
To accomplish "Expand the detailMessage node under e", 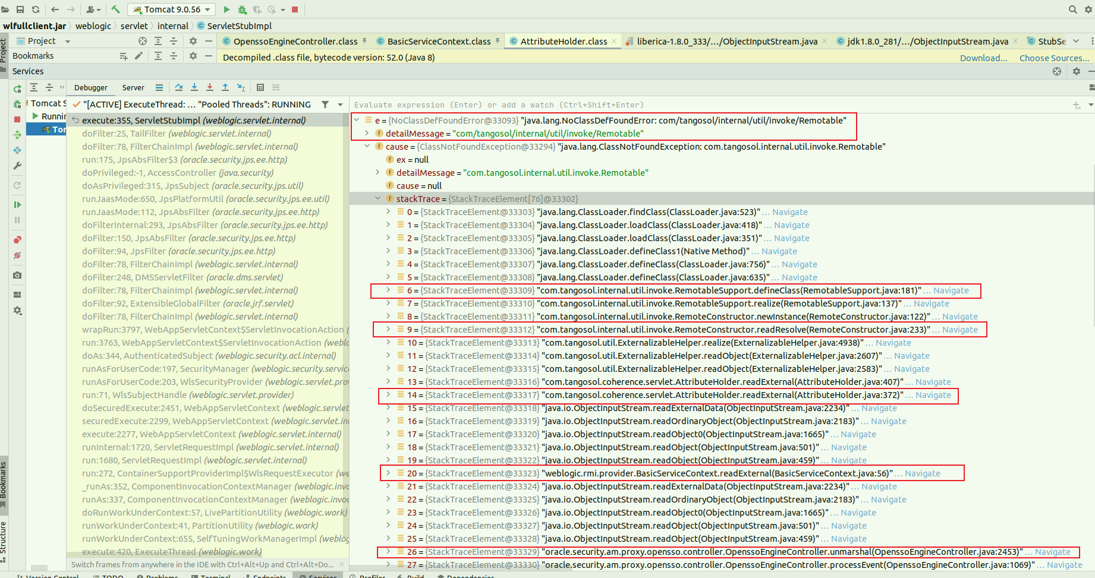I will [x=367, y=133].
